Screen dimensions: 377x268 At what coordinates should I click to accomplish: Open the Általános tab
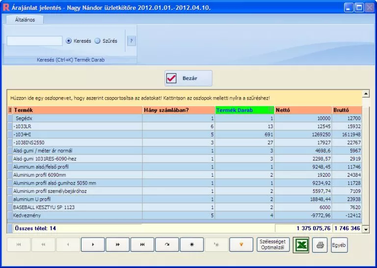coord(25,20)
